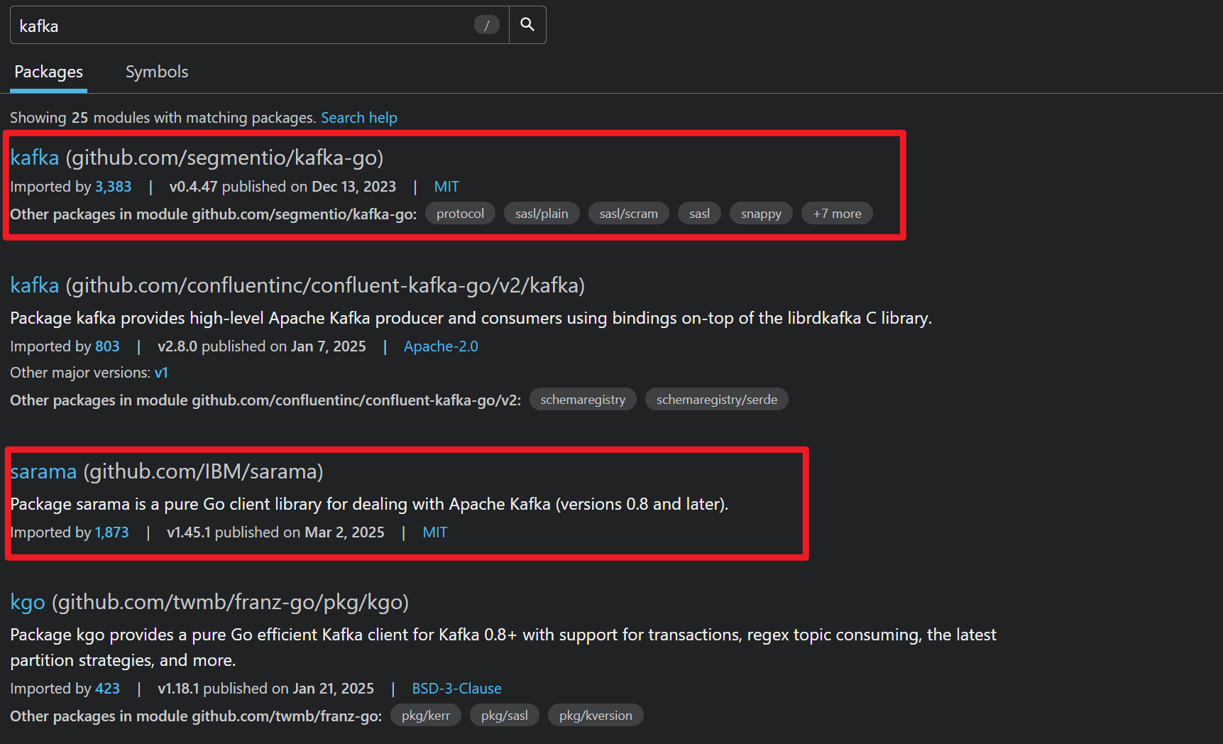This screenshot has width=1223, height=744.
Task: Click the slash keyboard shortcut badge
Action: pos(486,25)
